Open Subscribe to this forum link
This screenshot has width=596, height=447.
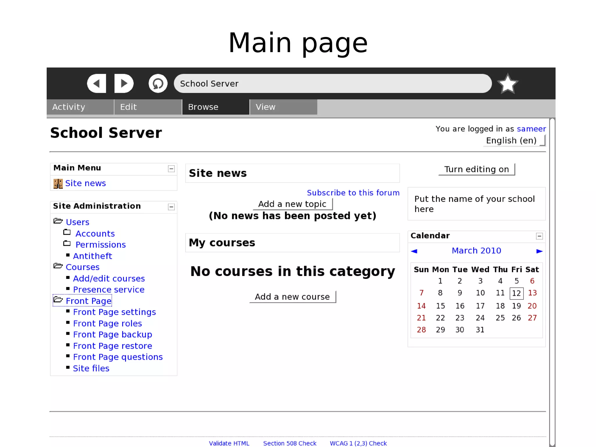point(353,193)
